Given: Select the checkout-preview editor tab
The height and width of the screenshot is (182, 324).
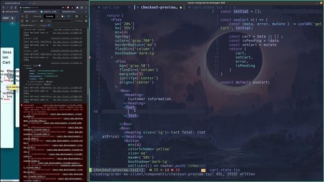Looking at the screenshot, I should [159, 7].
